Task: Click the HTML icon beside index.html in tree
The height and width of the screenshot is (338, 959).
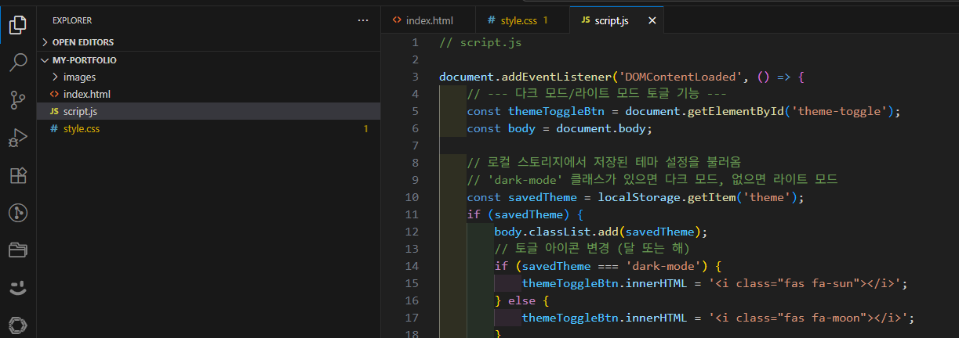Action: 54,94
